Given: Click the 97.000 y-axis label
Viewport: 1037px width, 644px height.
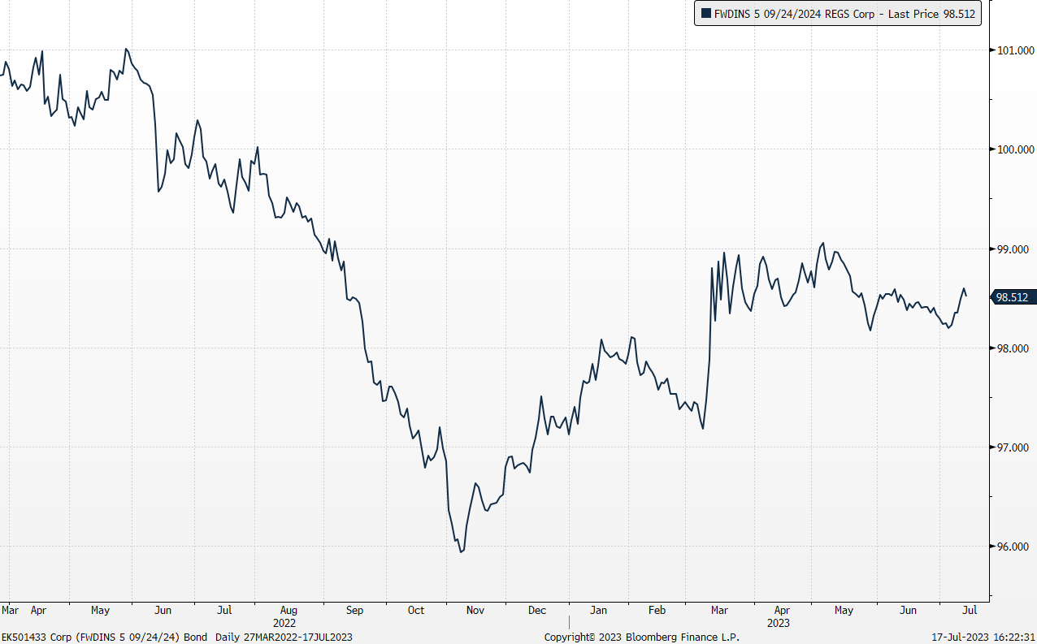Looking at the screenshot, I should click(1015, 447).
